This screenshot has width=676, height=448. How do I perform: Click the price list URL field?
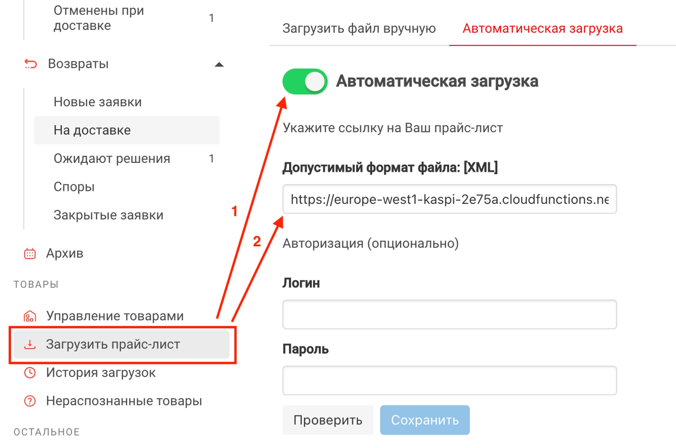[x=450, y=199]
